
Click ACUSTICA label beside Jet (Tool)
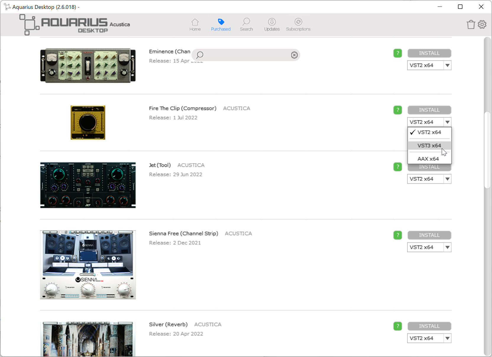click(191, 165)
